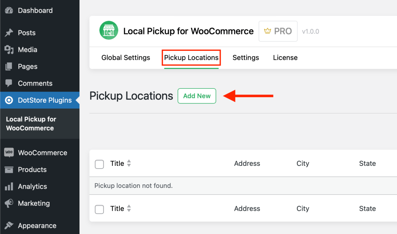Image resolution: width=397 pixels, height=234 pixels.
Task: Click the green storefront plugin logo
Action: (x=109, y=31)
